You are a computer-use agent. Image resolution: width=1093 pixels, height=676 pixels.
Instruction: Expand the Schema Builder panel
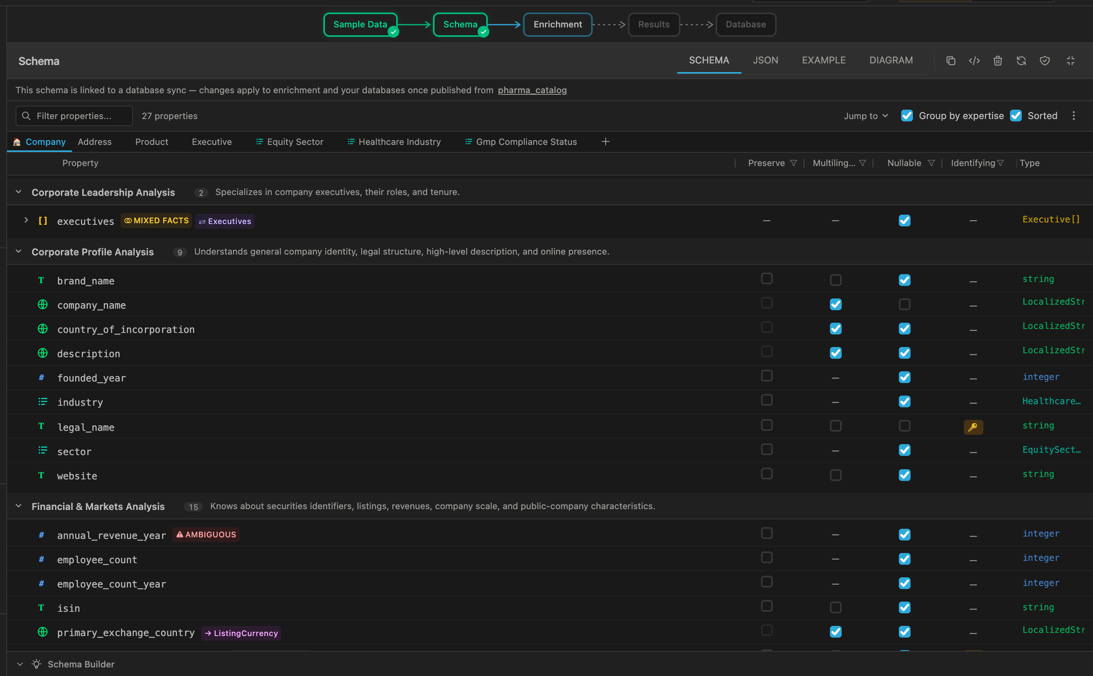tap(20, 664)
